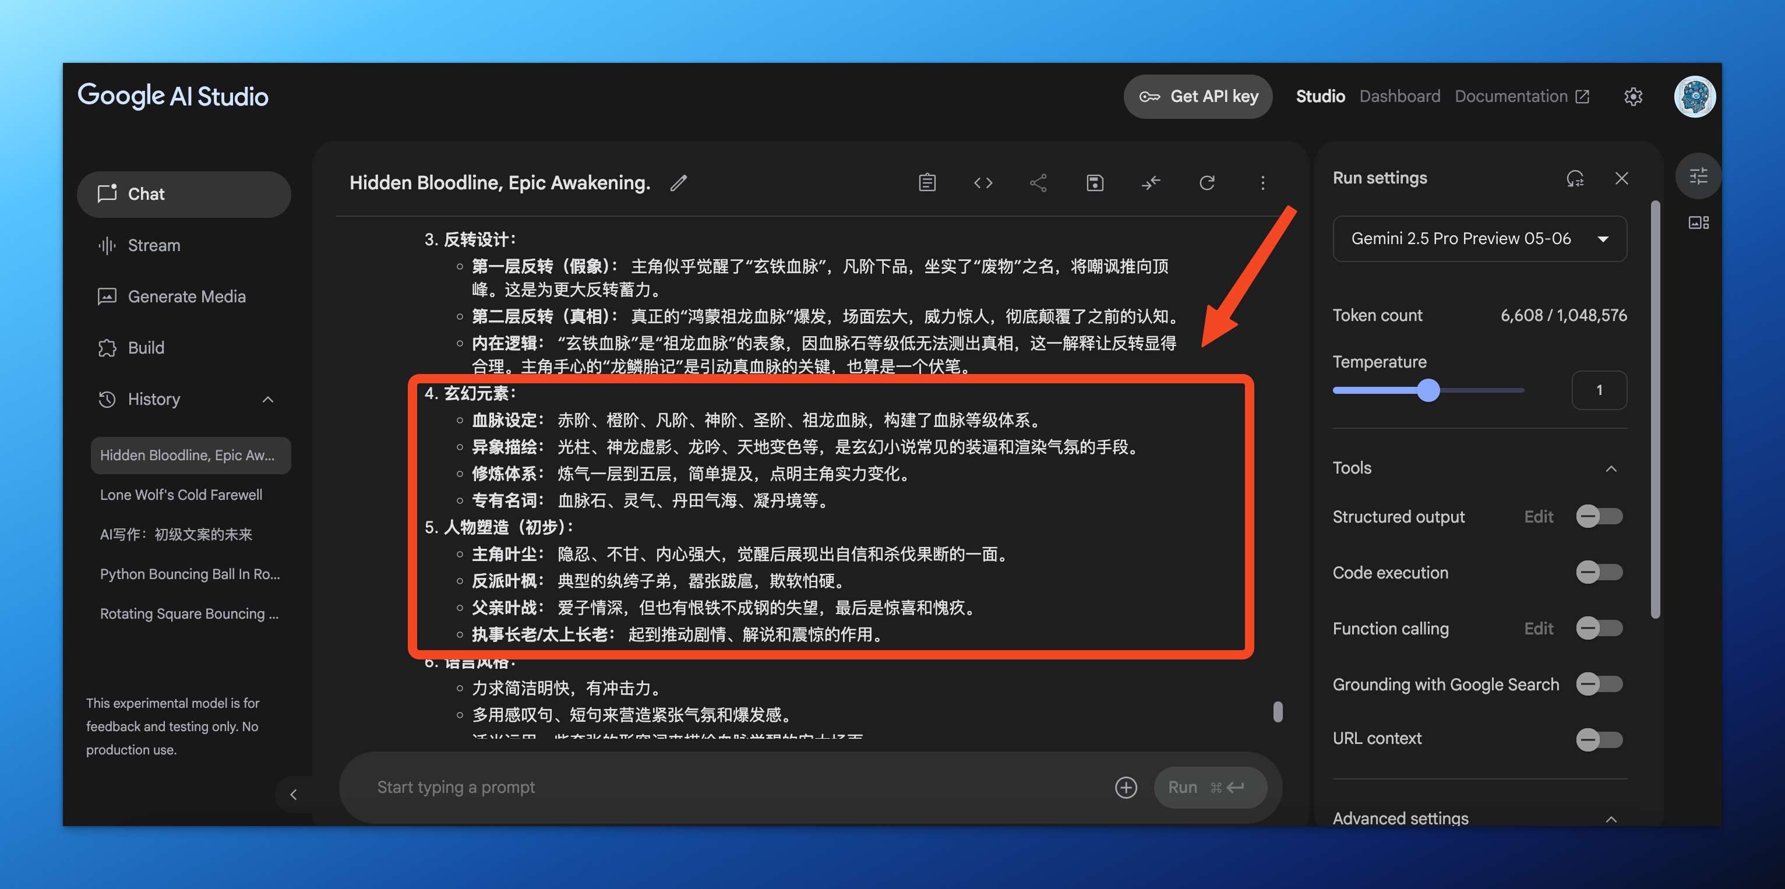Click the clear chat refresh icon
This screenshot has height=889, width=1785.
(1207, 183)
